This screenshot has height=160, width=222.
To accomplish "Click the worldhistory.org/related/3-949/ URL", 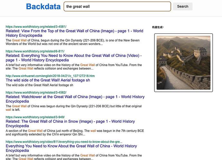I will (35, 117).
